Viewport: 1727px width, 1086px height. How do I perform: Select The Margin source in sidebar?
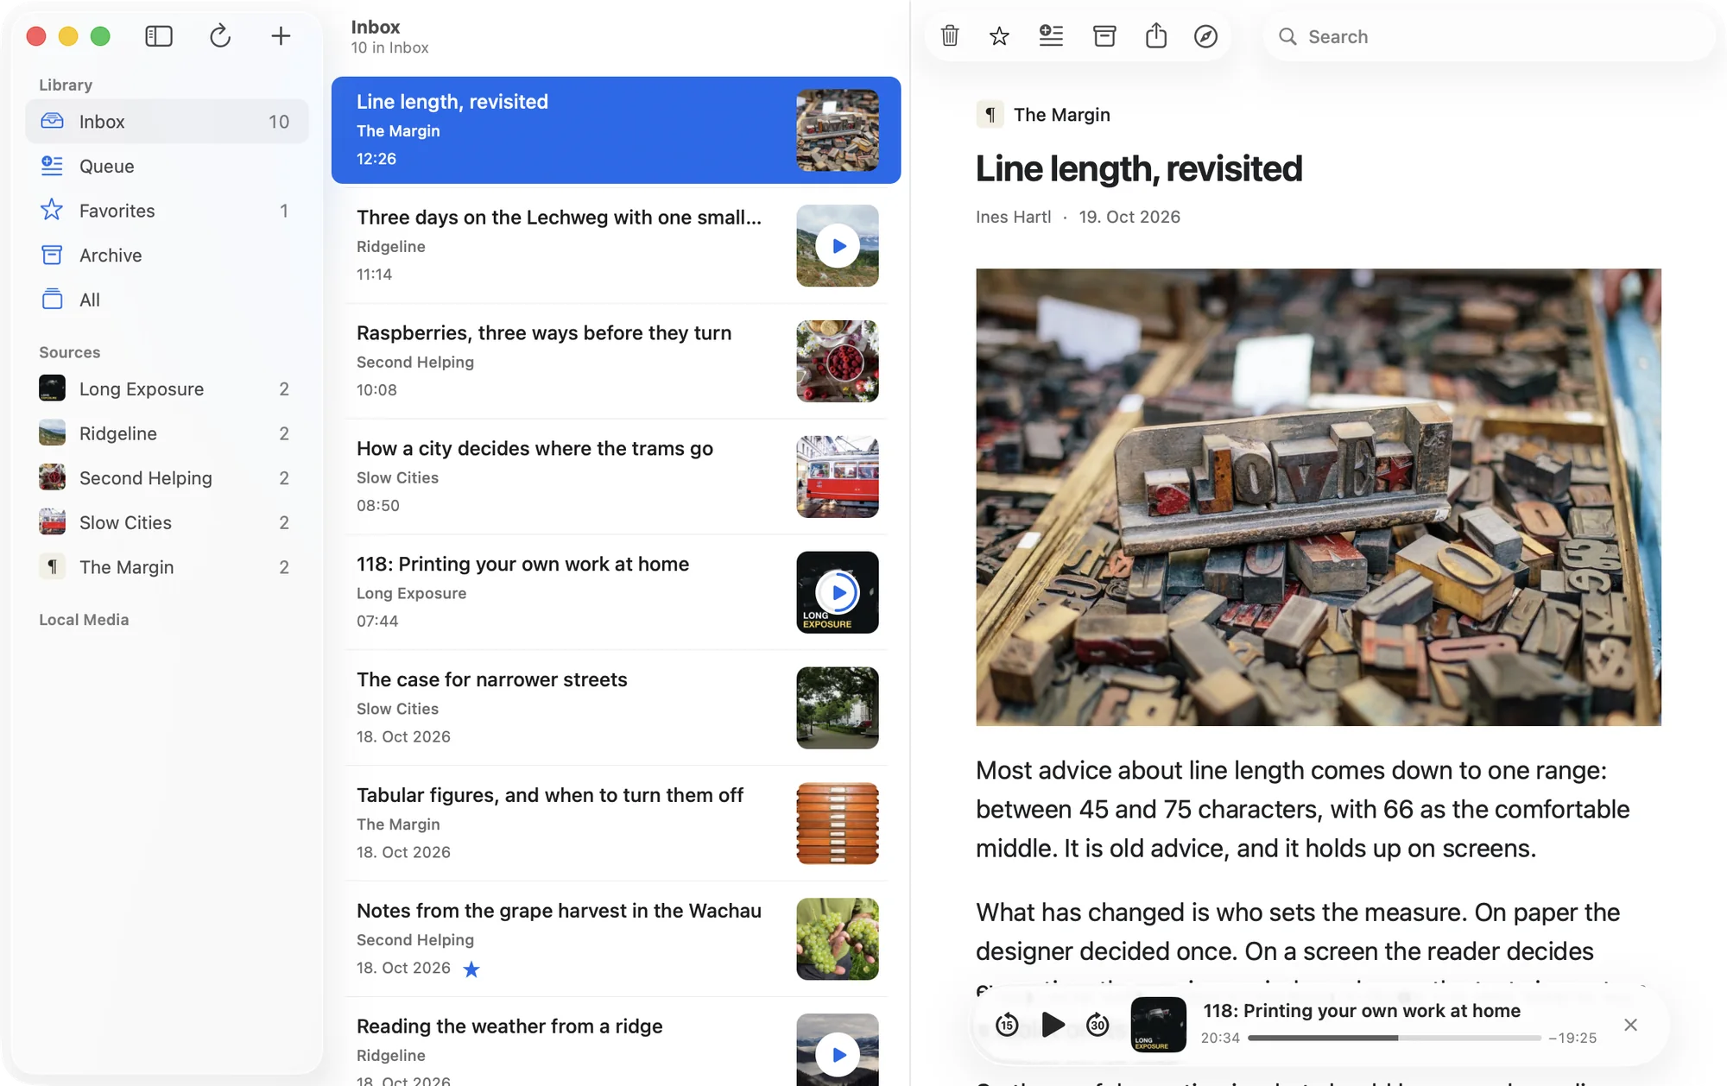pyautogui.click(x=167, y=567)
